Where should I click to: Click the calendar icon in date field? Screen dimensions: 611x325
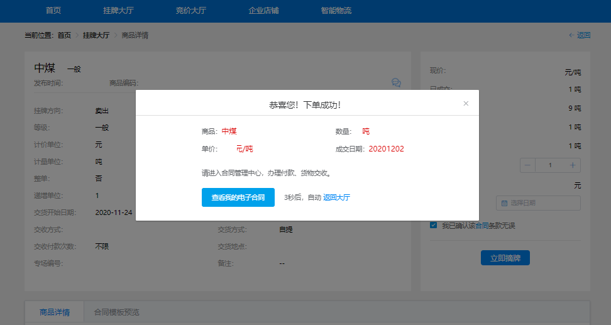tap(504, 203)
